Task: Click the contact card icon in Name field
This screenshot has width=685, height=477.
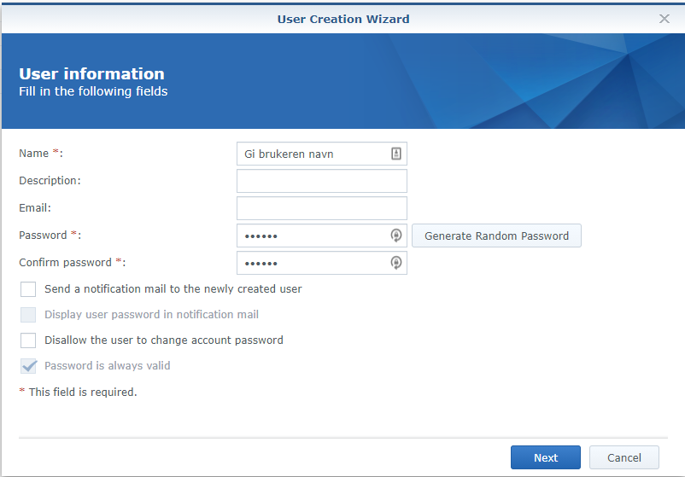Action: [396, 154]
